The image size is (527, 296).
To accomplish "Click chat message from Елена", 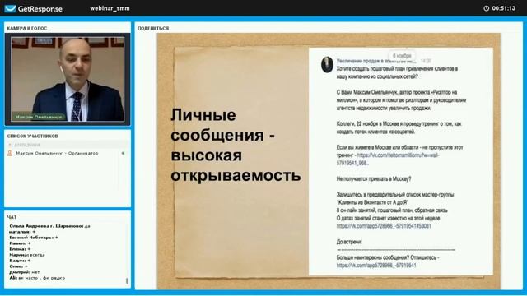I will point(20,249).
